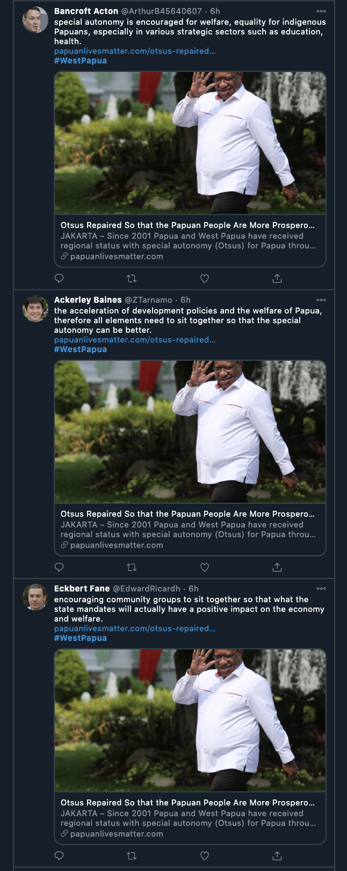Share Ackerley Baines' tweet
The width and height of the screenshot is (347, 871).
coord(277,567)
